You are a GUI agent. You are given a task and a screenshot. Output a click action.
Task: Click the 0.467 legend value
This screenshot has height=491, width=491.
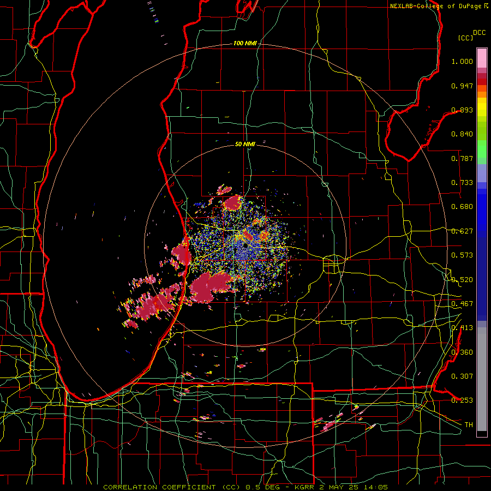[462, 304]
